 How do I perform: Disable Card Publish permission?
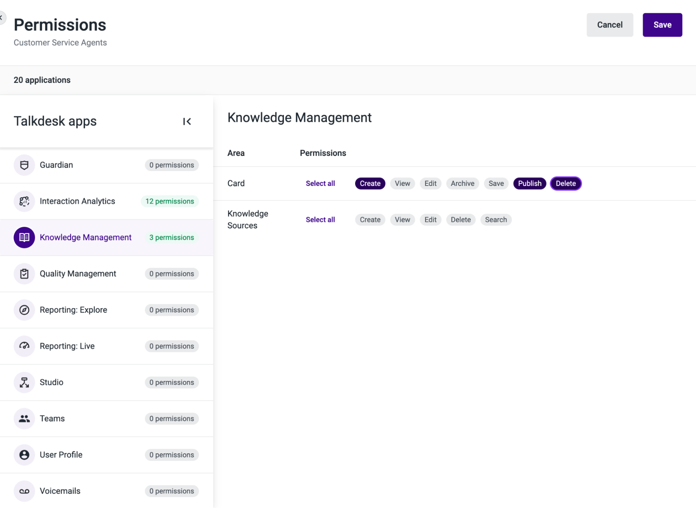point(530,183)
